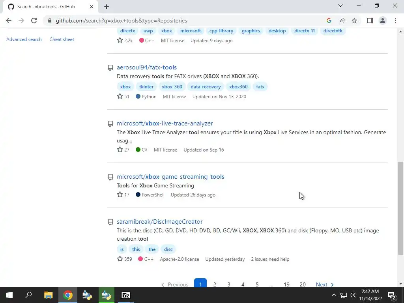Select the microsoft topic tag
Screen dimensions: 404x303
pos(191,31)
